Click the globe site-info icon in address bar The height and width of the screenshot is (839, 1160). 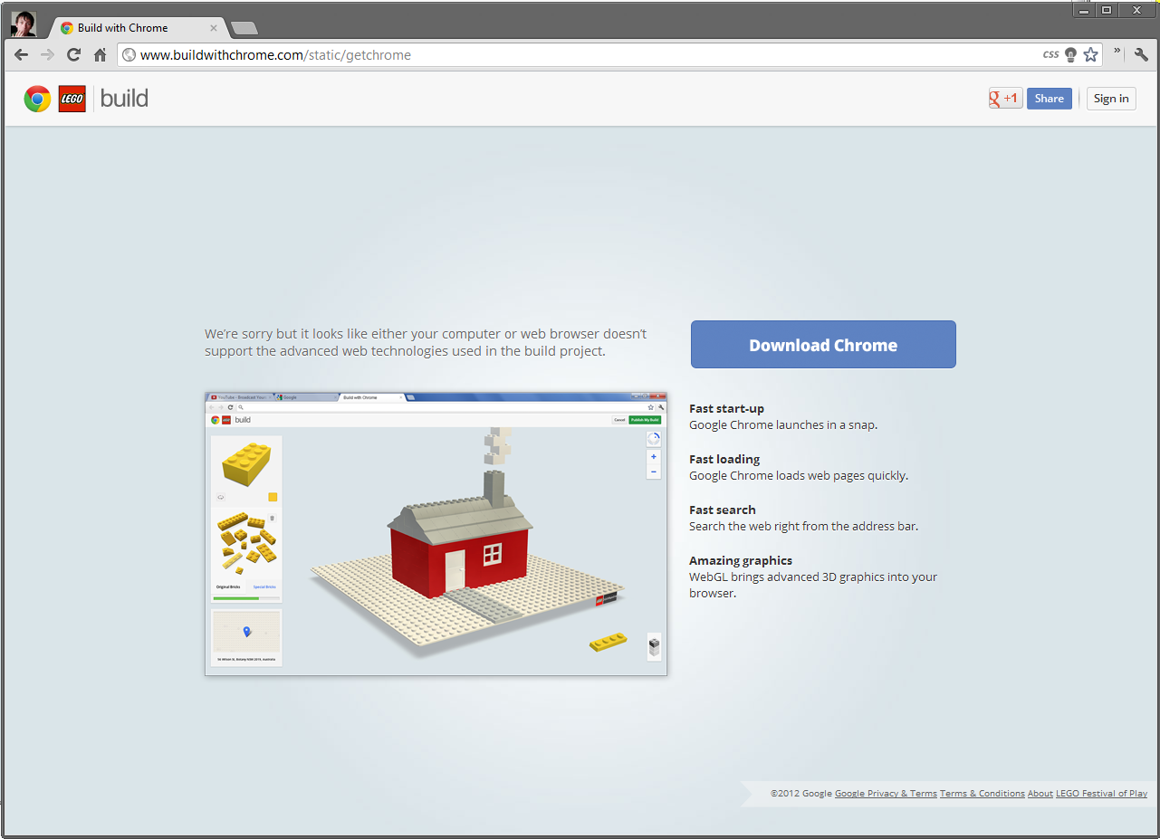pos(129,55)
